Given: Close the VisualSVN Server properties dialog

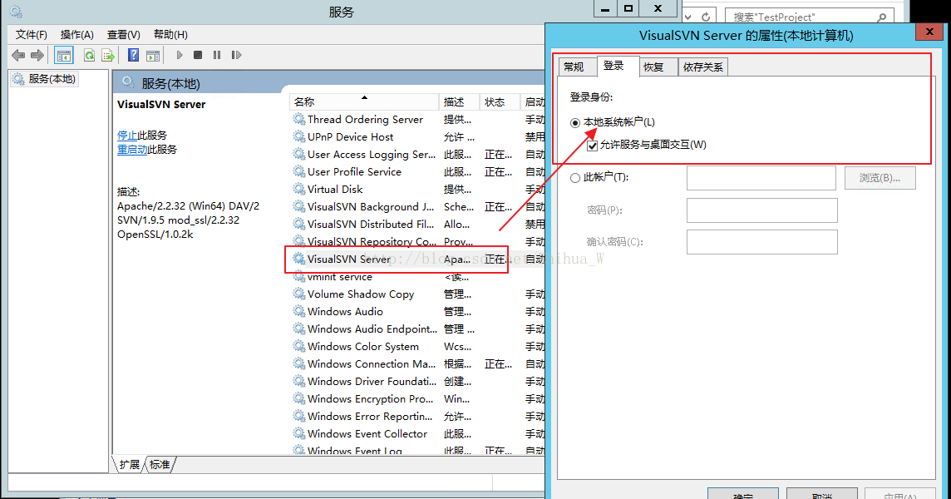Looking at the screenshot, I should (929, 32).
